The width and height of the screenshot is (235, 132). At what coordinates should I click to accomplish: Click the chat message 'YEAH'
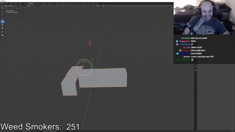click(x=193, y=41)
